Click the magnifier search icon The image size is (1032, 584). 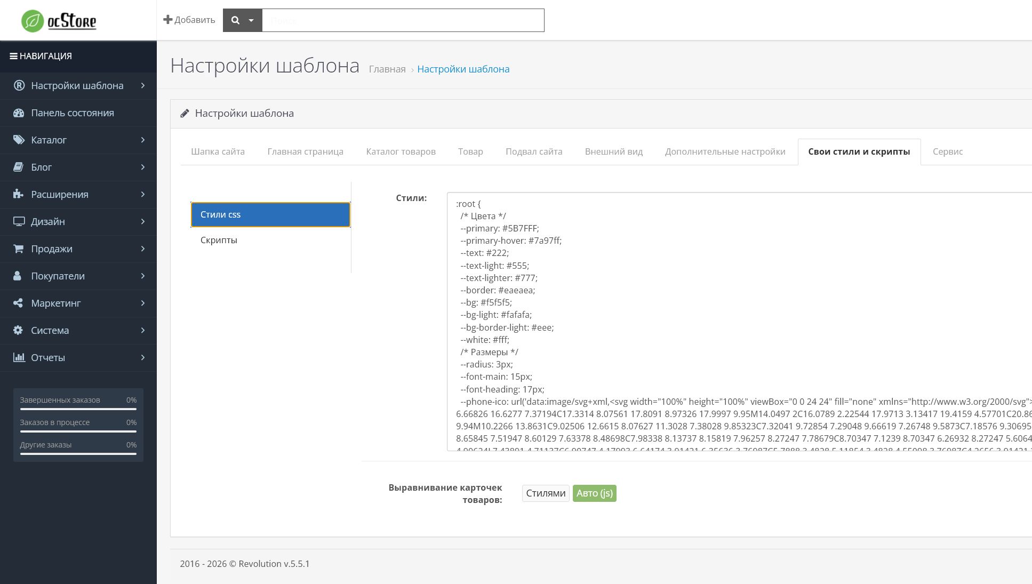[235, 20]
